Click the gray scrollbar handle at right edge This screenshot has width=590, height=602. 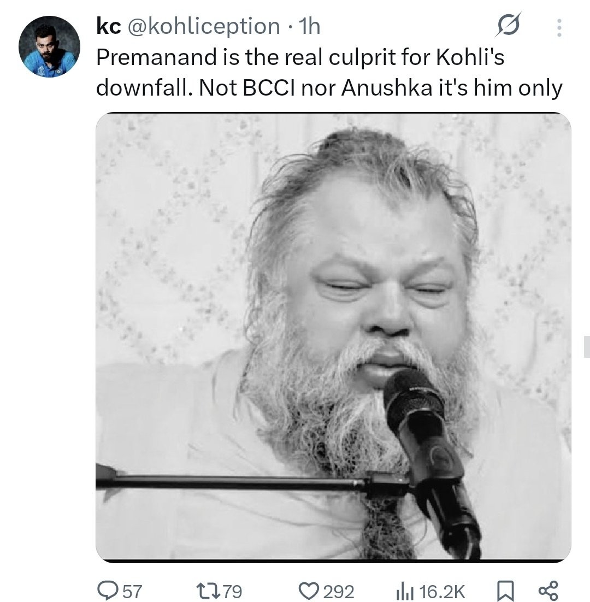(x=587, y=347)
